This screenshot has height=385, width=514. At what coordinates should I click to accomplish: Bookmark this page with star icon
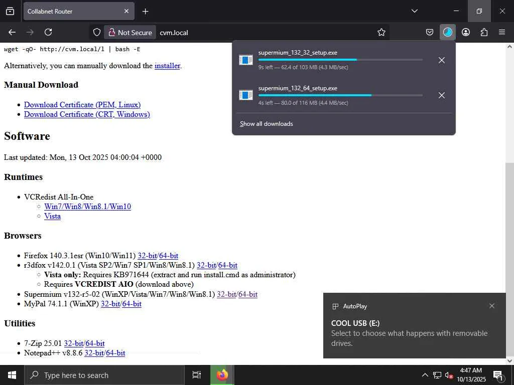pos(381,33)
